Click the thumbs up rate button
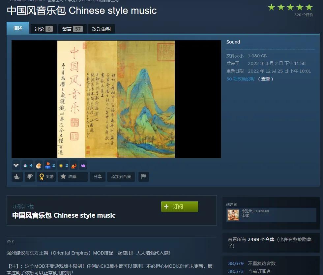 pos(17,177)
